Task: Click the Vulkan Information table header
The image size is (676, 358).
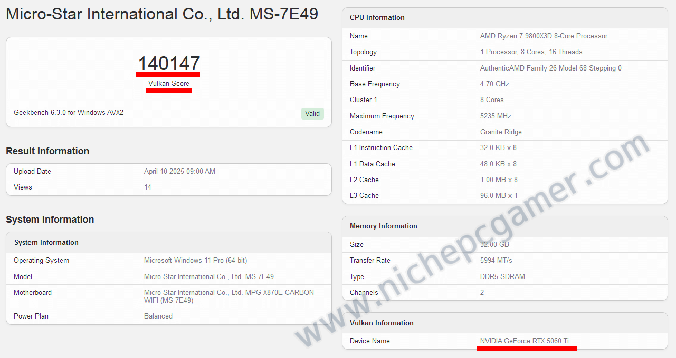Action: click(505, 323)
